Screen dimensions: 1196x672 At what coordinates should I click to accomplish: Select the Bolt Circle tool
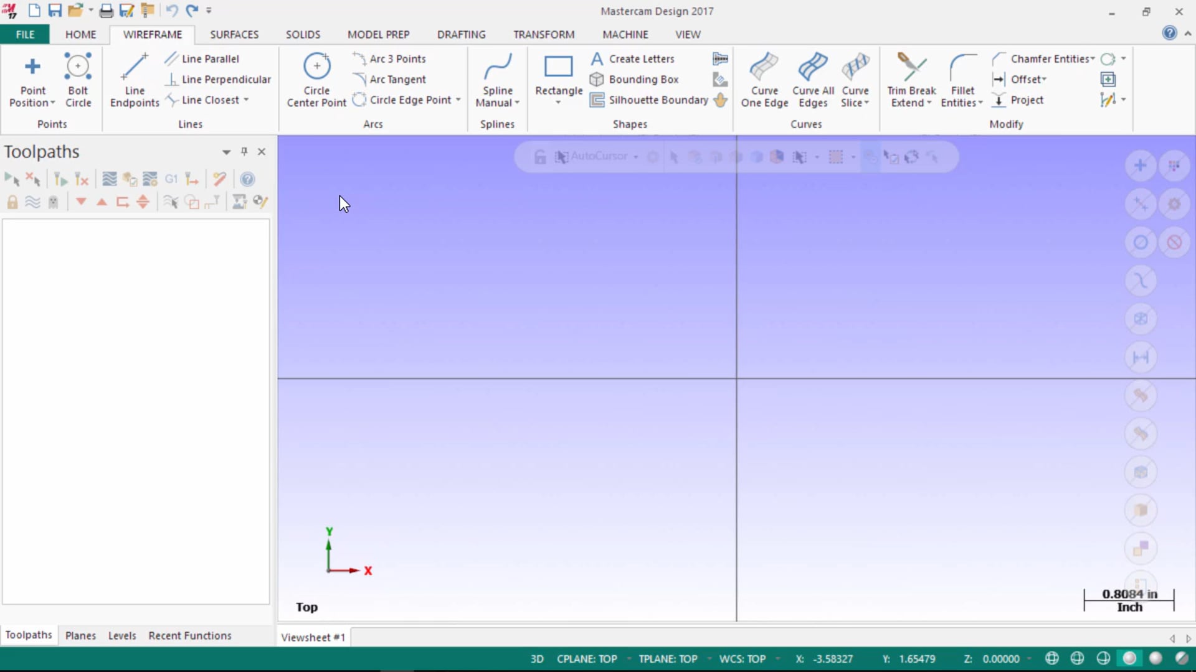point(77,80)
